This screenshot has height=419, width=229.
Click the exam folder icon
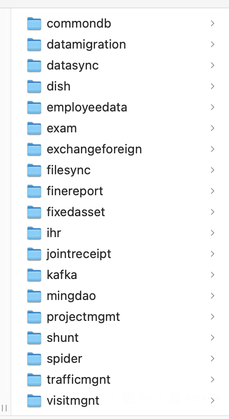click(34, 128)
